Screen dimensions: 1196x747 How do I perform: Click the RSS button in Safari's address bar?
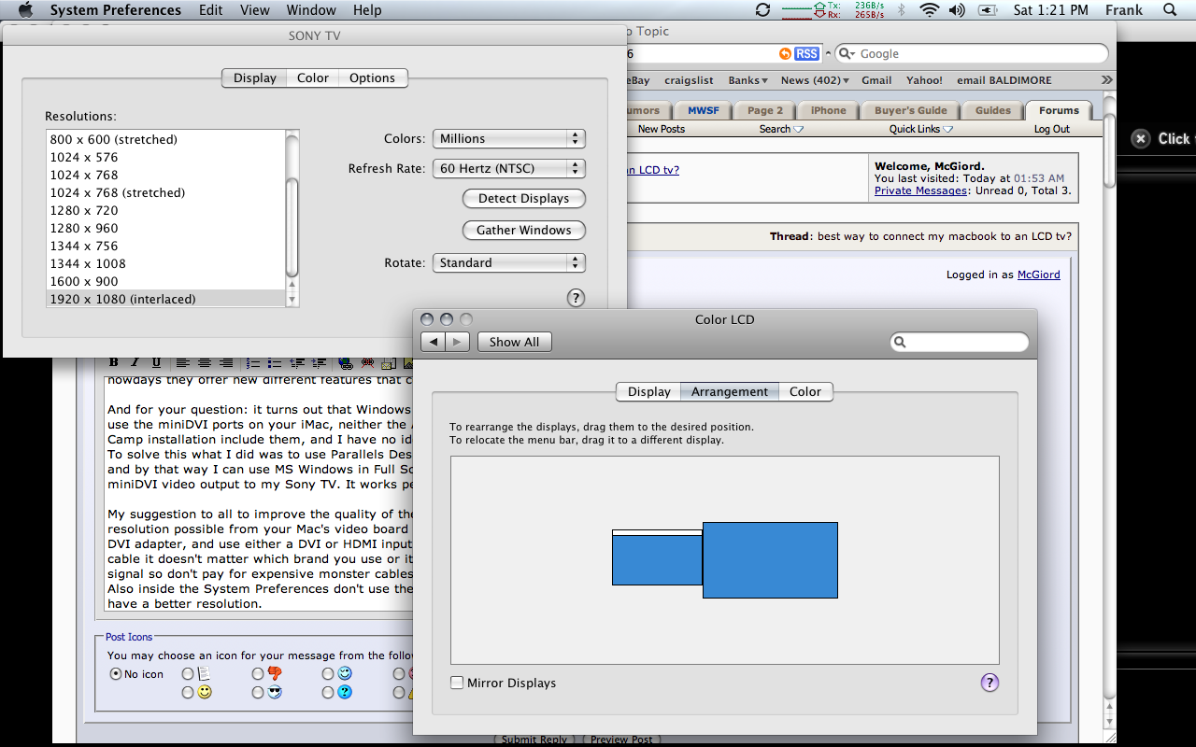(806, 54)
